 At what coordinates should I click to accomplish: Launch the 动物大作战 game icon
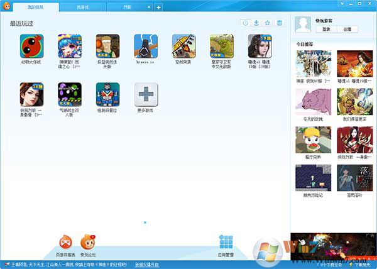point(31,47)
